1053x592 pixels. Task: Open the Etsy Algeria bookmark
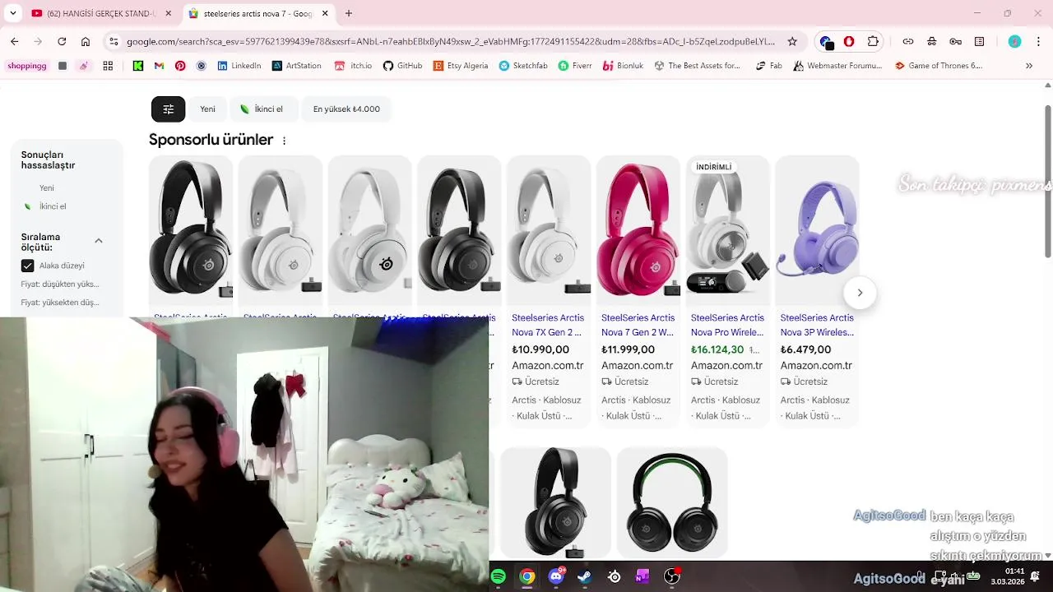(461, 66)
